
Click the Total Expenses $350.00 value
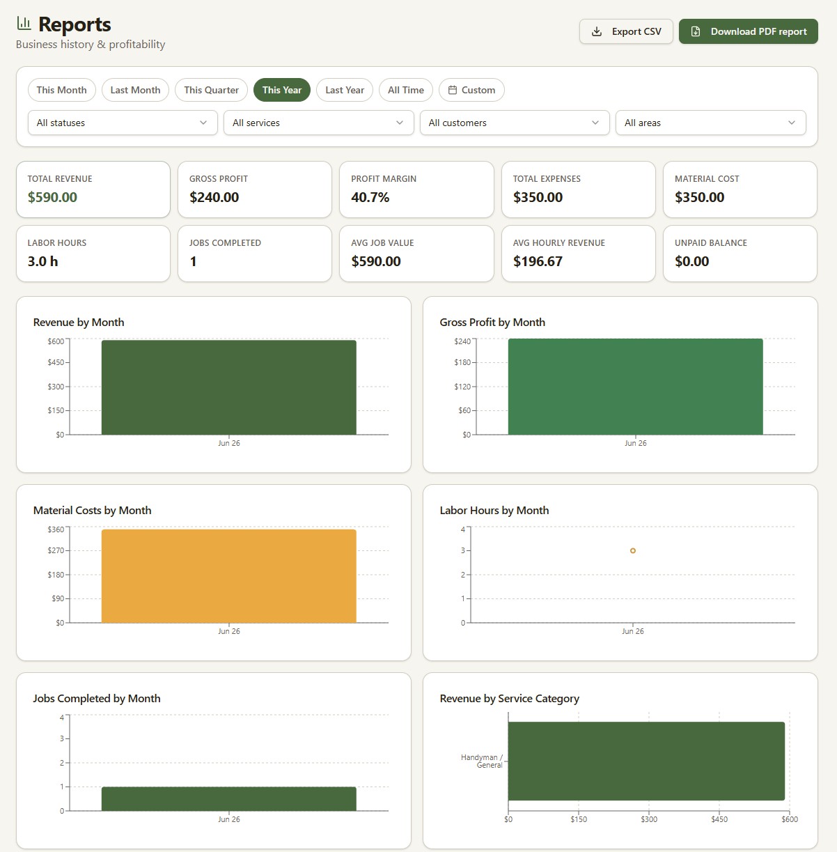(x=538, y=197)
